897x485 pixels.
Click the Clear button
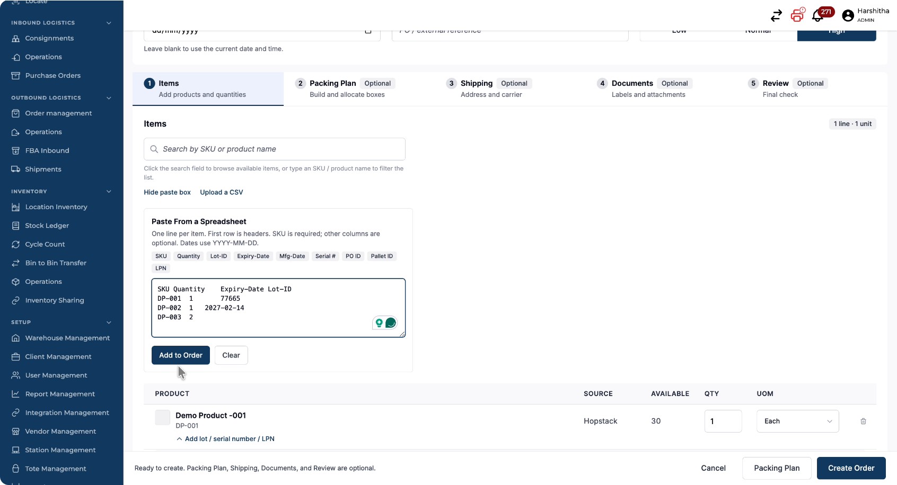tap(231, 355)
